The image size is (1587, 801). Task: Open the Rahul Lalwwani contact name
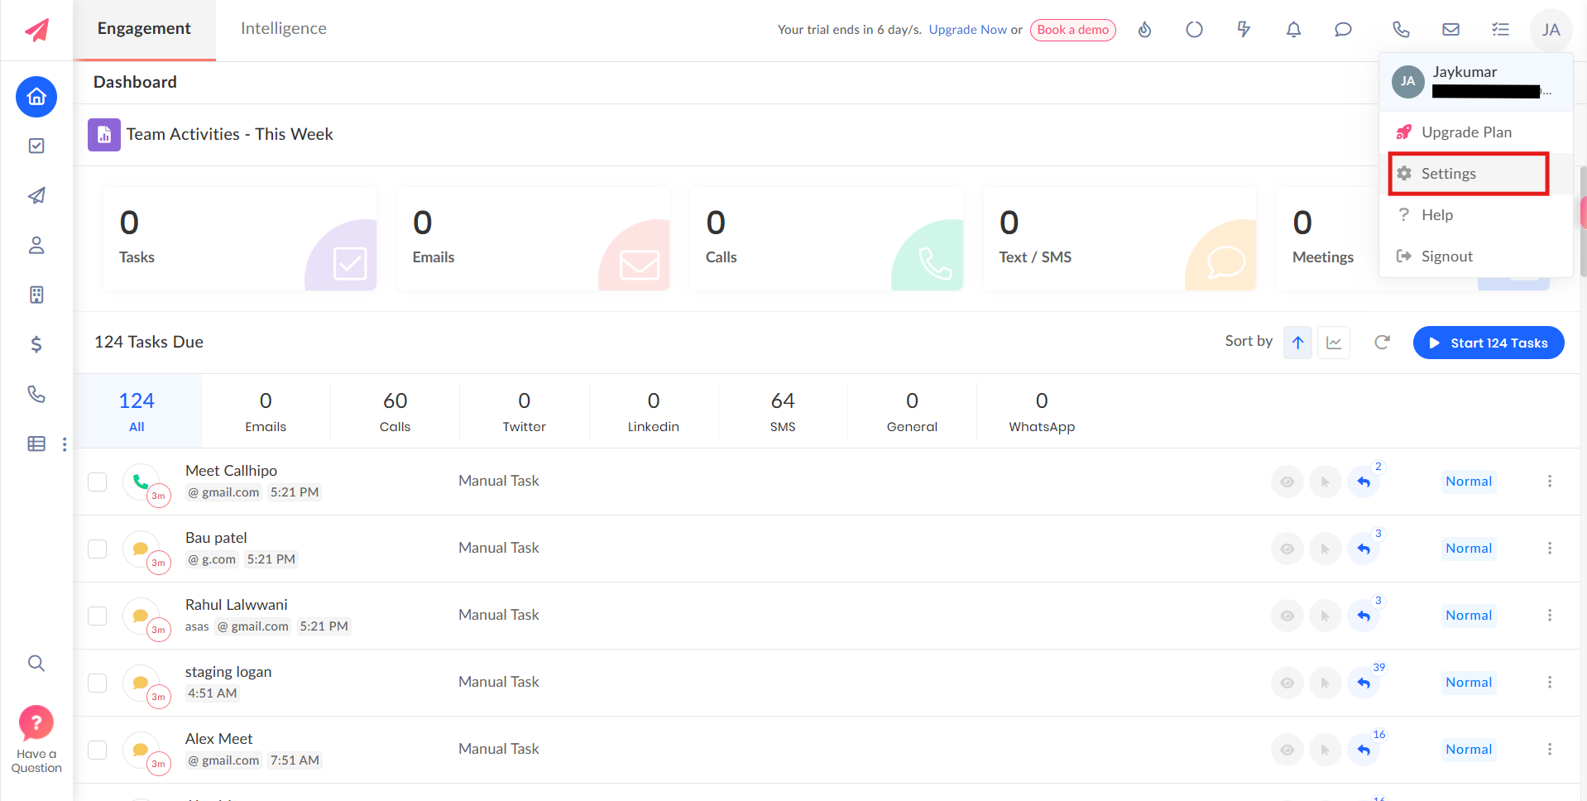237,605
